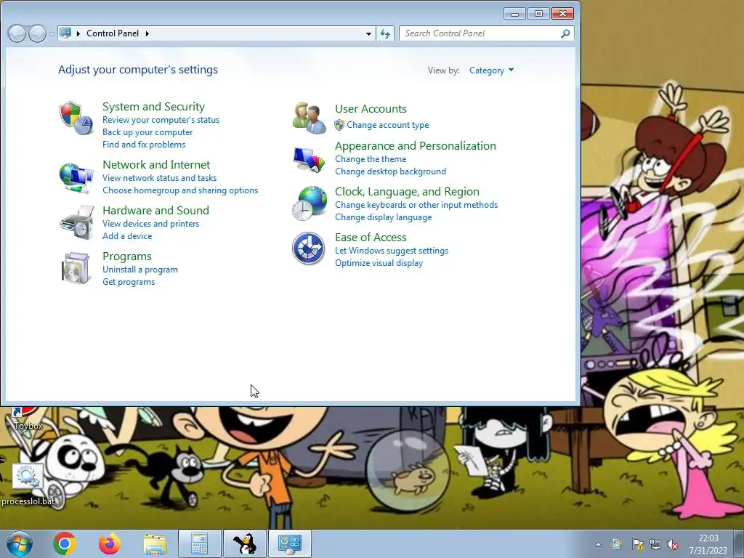Screen dimensions: 744x558
Task: Expand the address bar history dropdown arrow
Action: [x=368, y=33]
